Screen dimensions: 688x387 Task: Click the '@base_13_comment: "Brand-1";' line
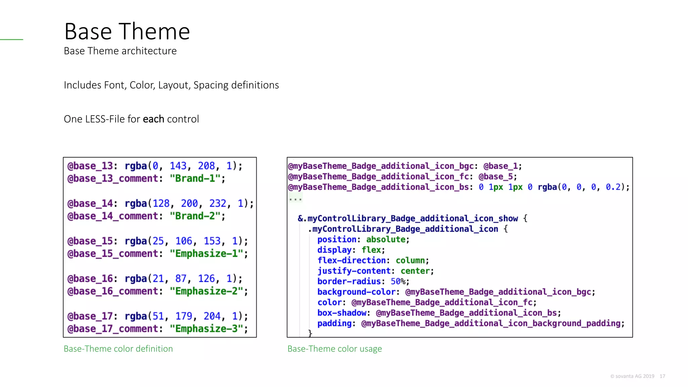pos(146,178)
